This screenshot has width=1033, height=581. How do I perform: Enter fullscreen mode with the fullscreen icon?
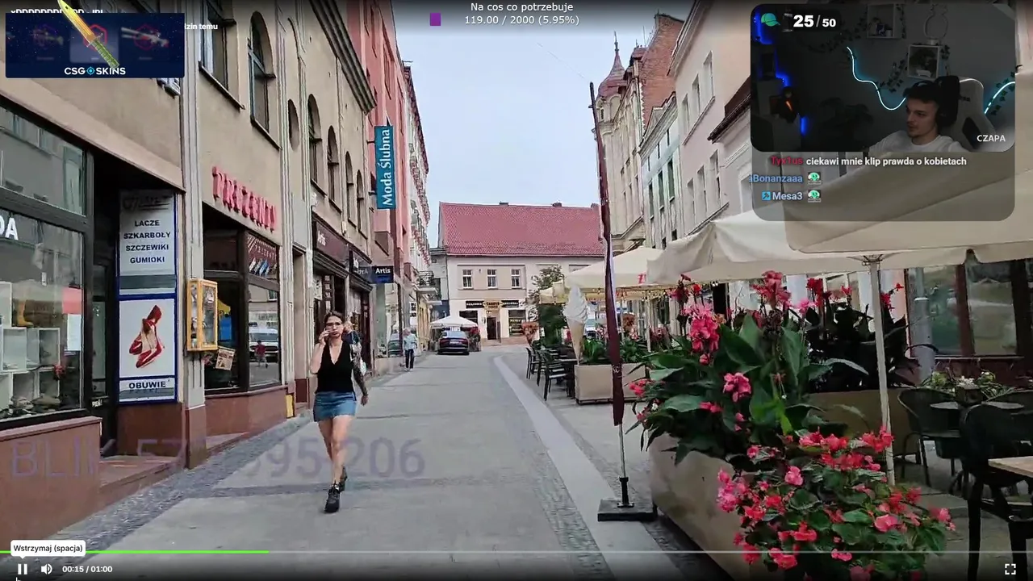click(x=1010, y=569)
